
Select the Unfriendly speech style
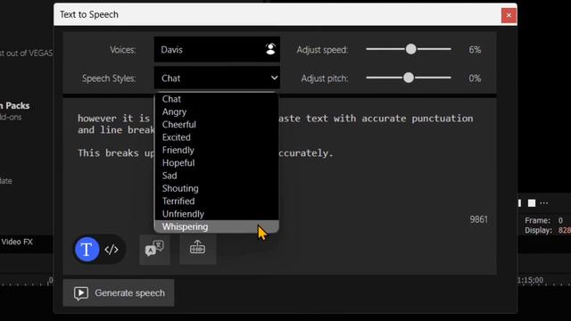(217, 214)
